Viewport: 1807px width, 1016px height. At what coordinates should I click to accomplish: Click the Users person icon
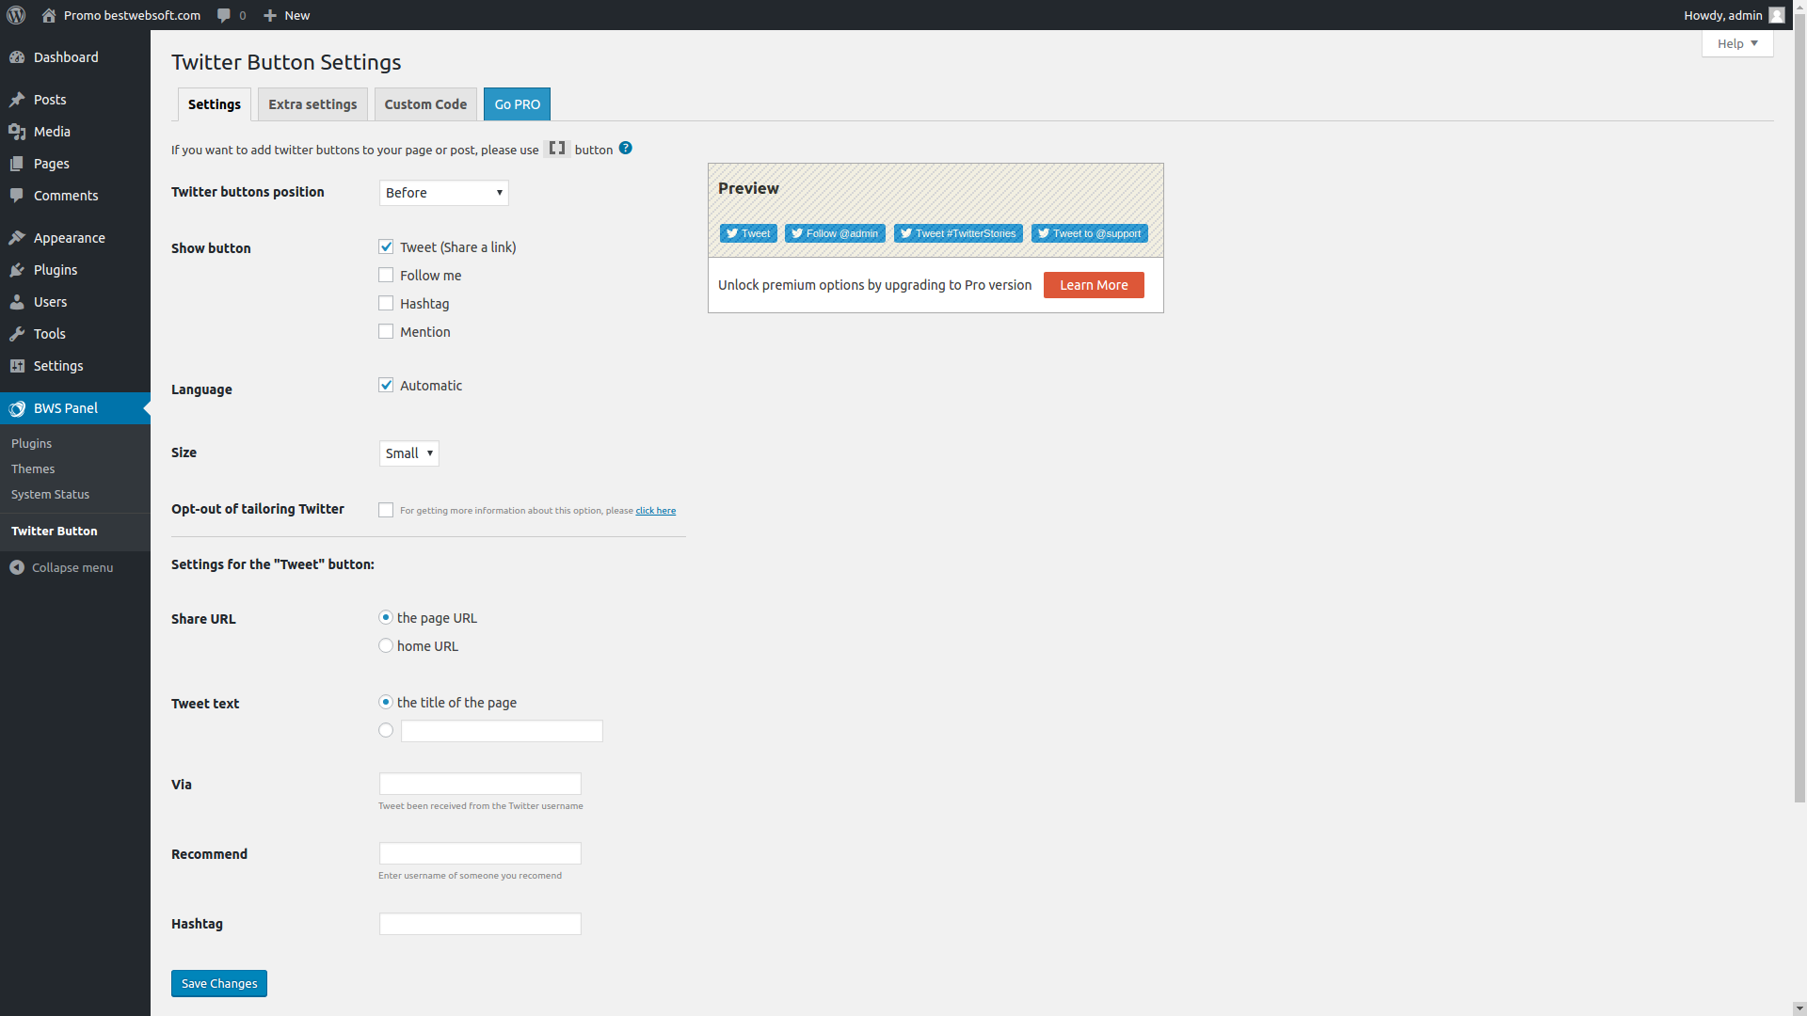click(17, 302)
